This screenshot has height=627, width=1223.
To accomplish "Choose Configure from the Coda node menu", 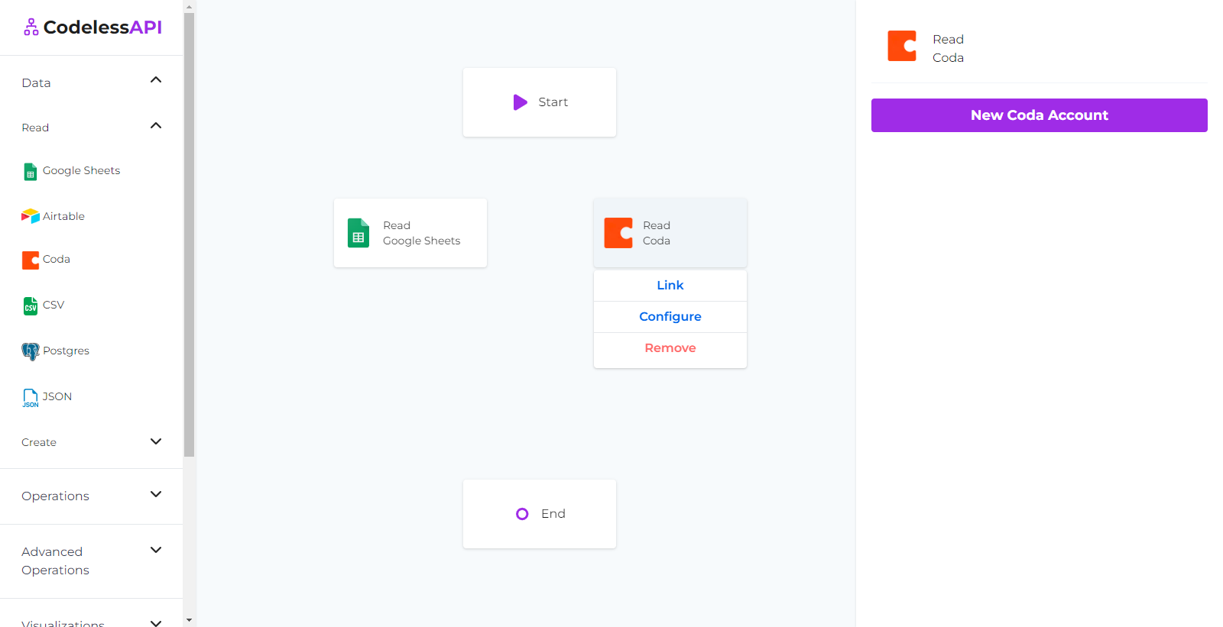I will pos(670,316).
